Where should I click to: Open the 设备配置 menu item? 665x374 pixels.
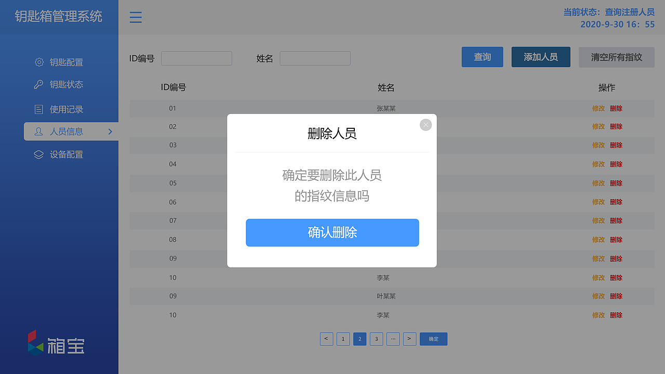[x=65, y=154]
